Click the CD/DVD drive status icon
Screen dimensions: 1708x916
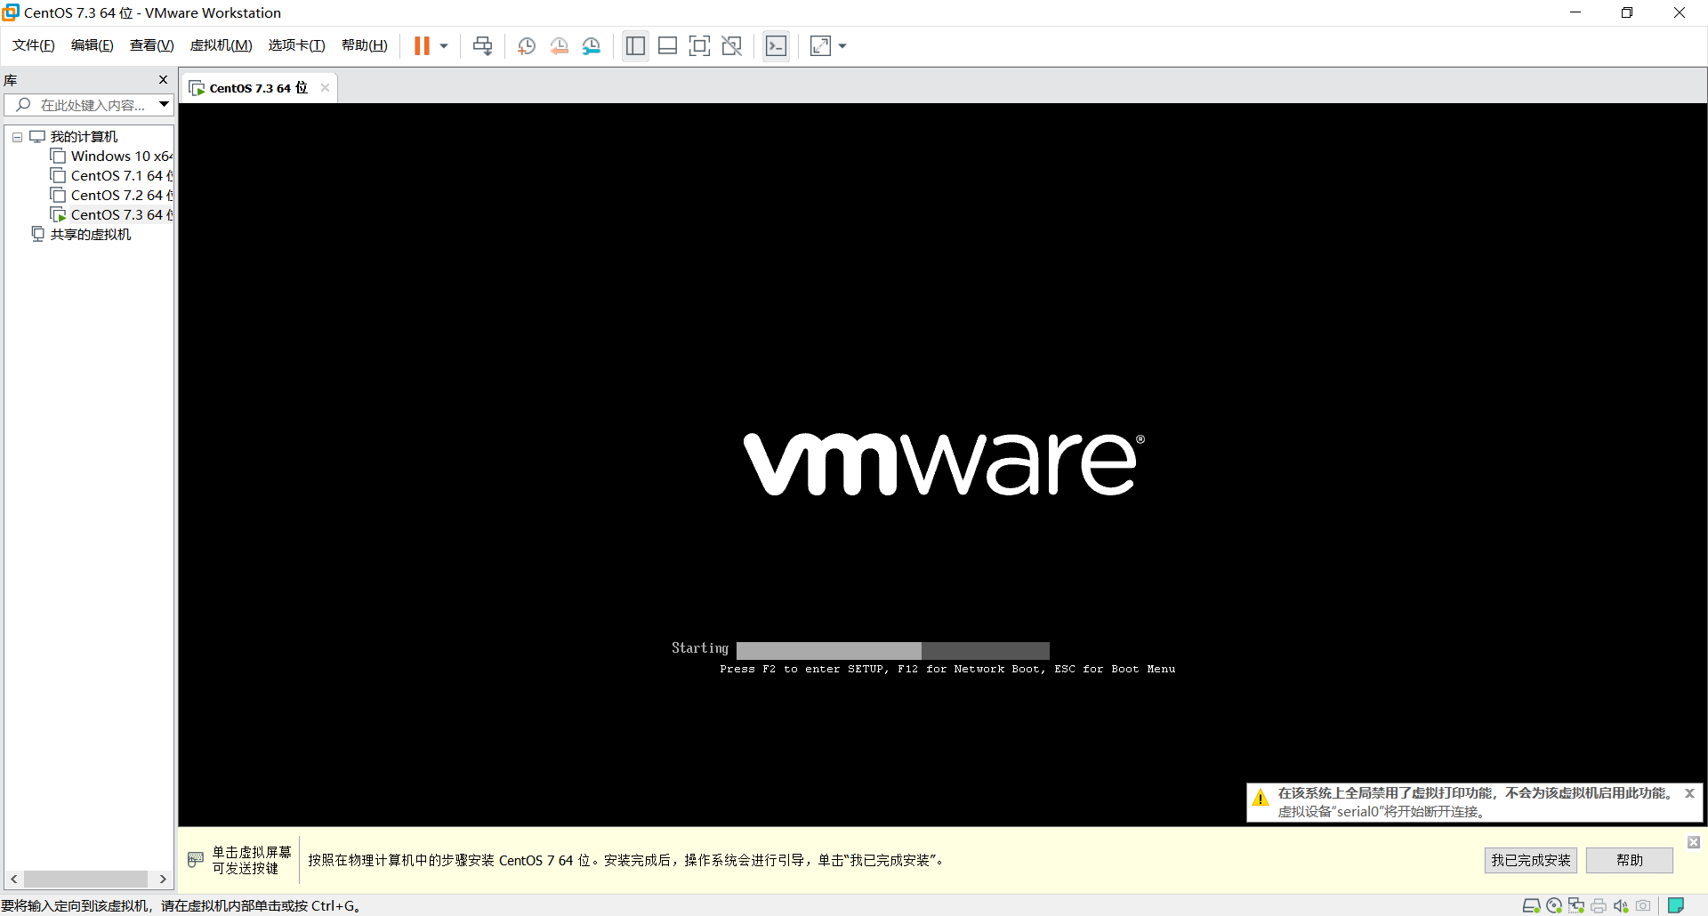coord(1554,906)
